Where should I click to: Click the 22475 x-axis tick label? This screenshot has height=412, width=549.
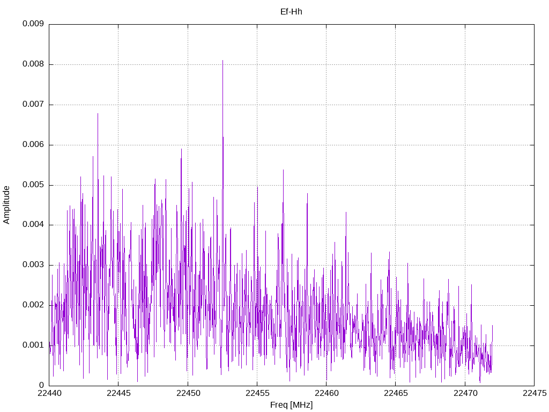coord(535,393)
